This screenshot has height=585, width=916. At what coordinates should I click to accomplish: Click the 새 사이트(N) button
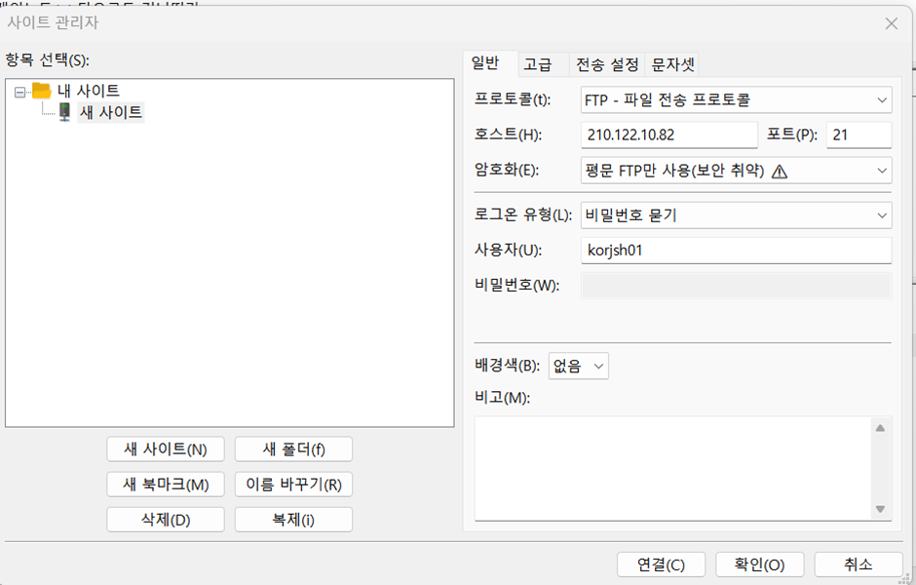click(x=166, y=449)
